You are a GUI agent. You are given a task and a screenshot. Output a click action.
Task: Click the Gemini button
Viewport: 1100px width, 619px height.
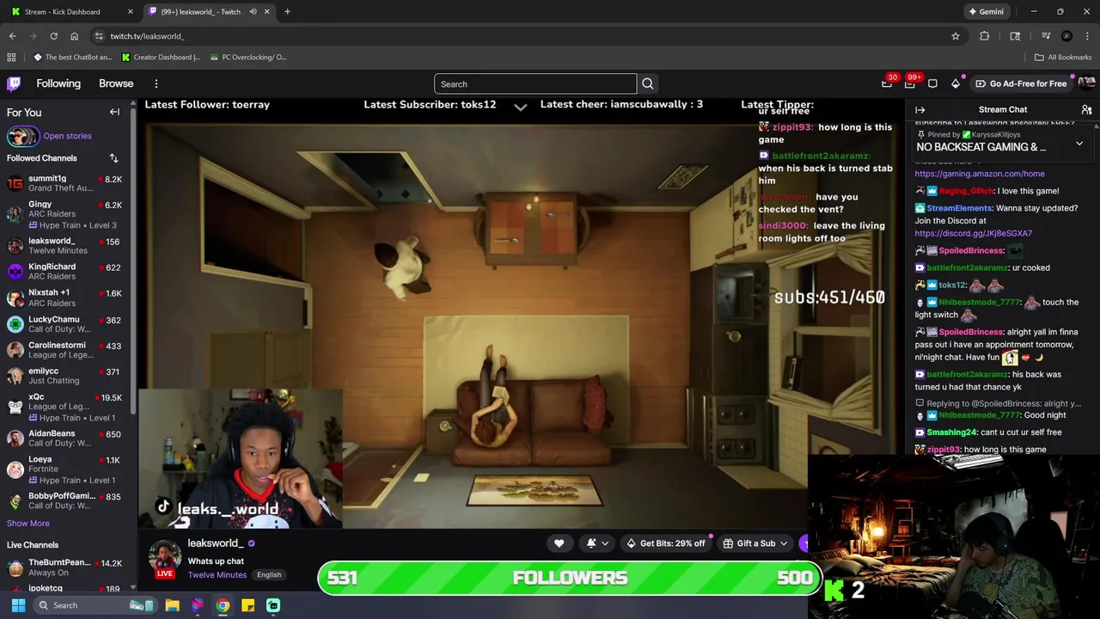[x=986, y=12]
